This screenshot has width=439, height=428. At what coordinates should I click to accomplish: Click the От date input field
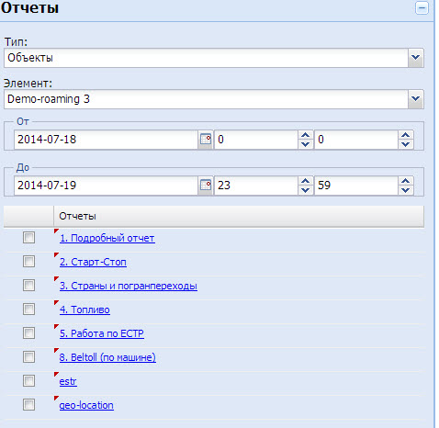tap(107, 140)
